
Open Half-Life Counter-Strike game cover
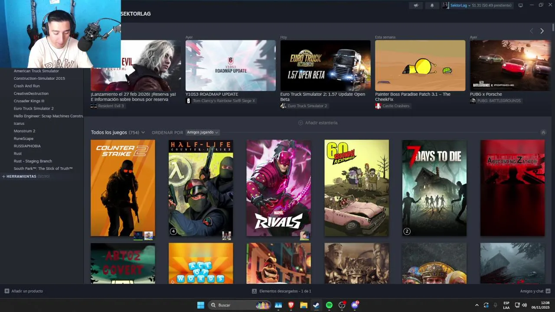[201, 188]
